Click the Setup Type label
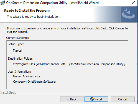 pos(16,44)
